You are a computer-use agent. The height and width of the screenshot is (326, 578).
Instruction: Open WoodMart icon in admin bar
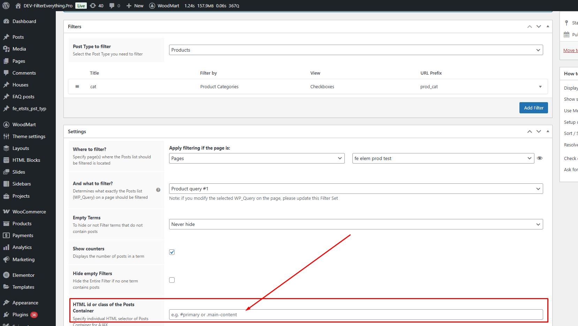pyautogui.click(x=152, y=6)
